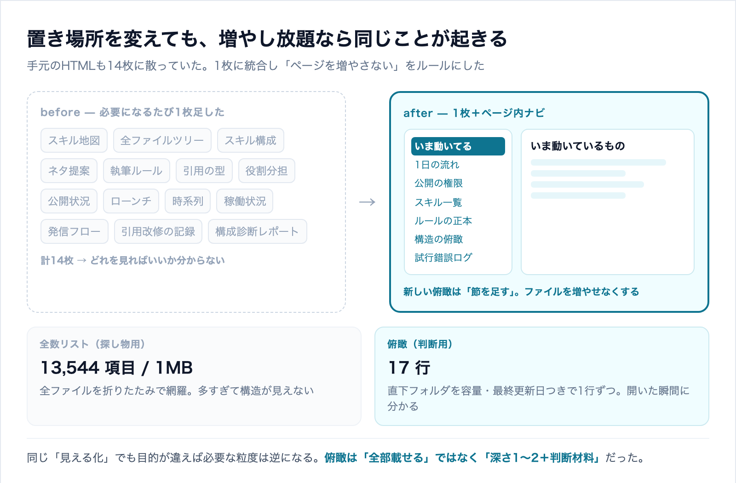736x483 pixels.
Task: Click the 直下フォルダを容量 description text
Action: pyautogui.click(x=539, y=398)
